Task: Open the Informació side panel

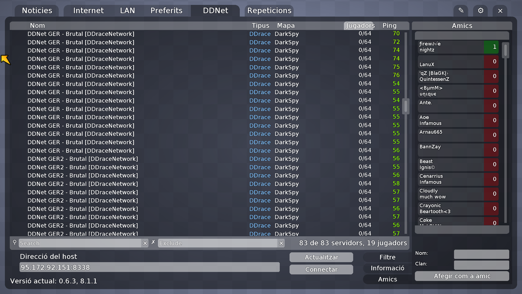Action: click(x=387, y=268)
